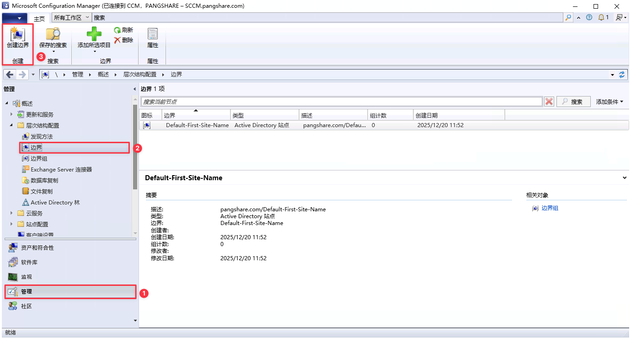Select the Default-First-Site-Name boundary row
631x338 pixels.
384,125
